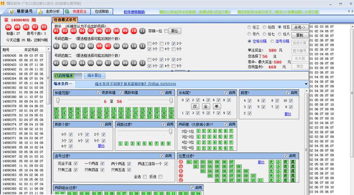Click green sum value box 06
This screenshot has height=195, width=354.
pos(57,109)
